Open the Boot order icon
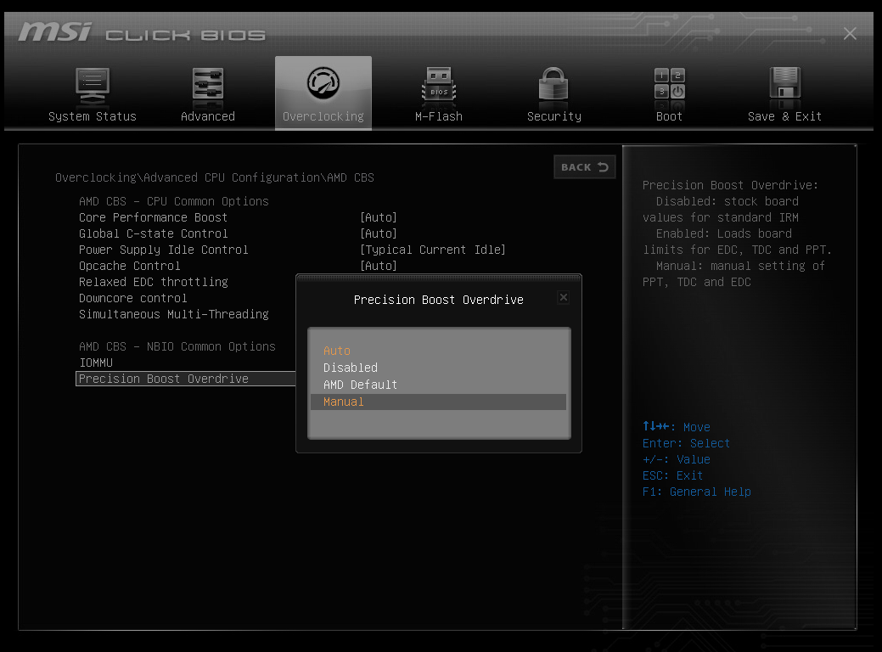Screen dimensions: 882x652 coord(670,84)
